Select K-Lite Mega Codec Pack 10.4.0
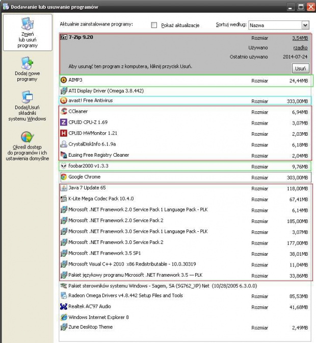 coord(186,199)
